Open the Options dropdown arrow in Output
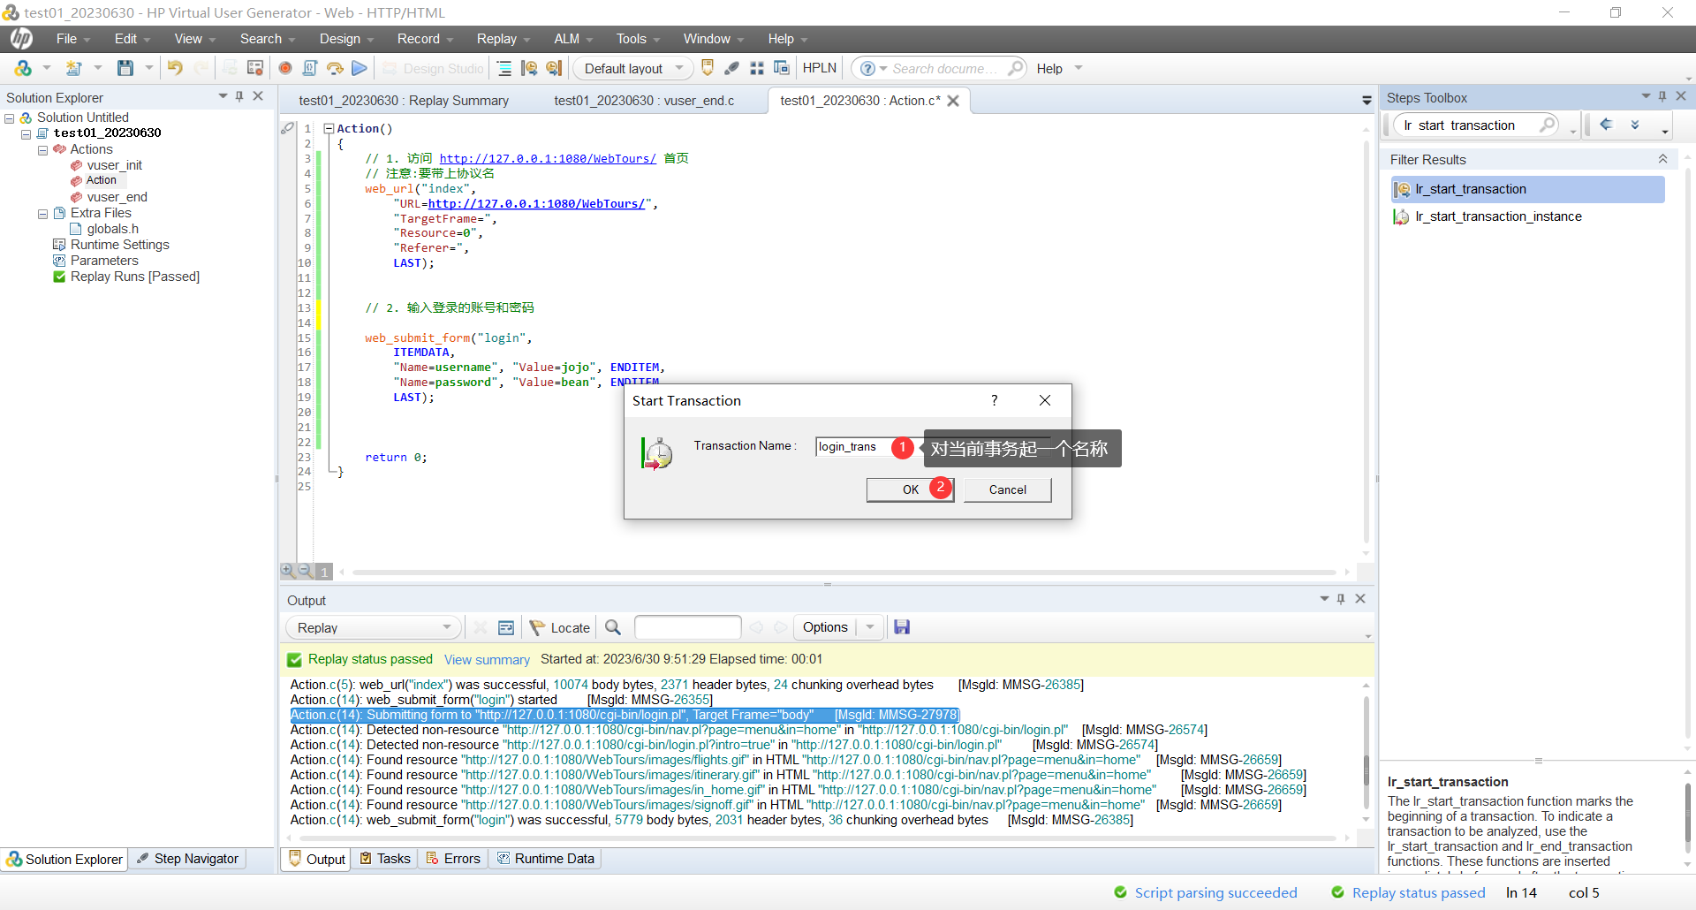The width and height of the screenshot is (1696, 910). coord(870,627)
